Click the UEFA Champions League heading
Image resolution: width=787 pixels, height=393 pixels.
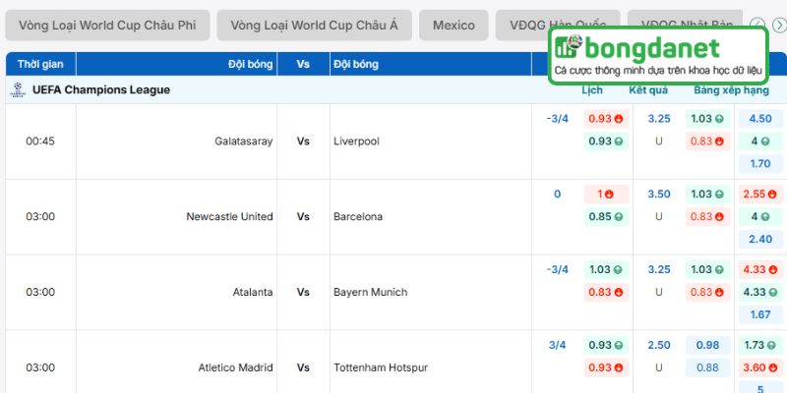[x=100, y=89]
